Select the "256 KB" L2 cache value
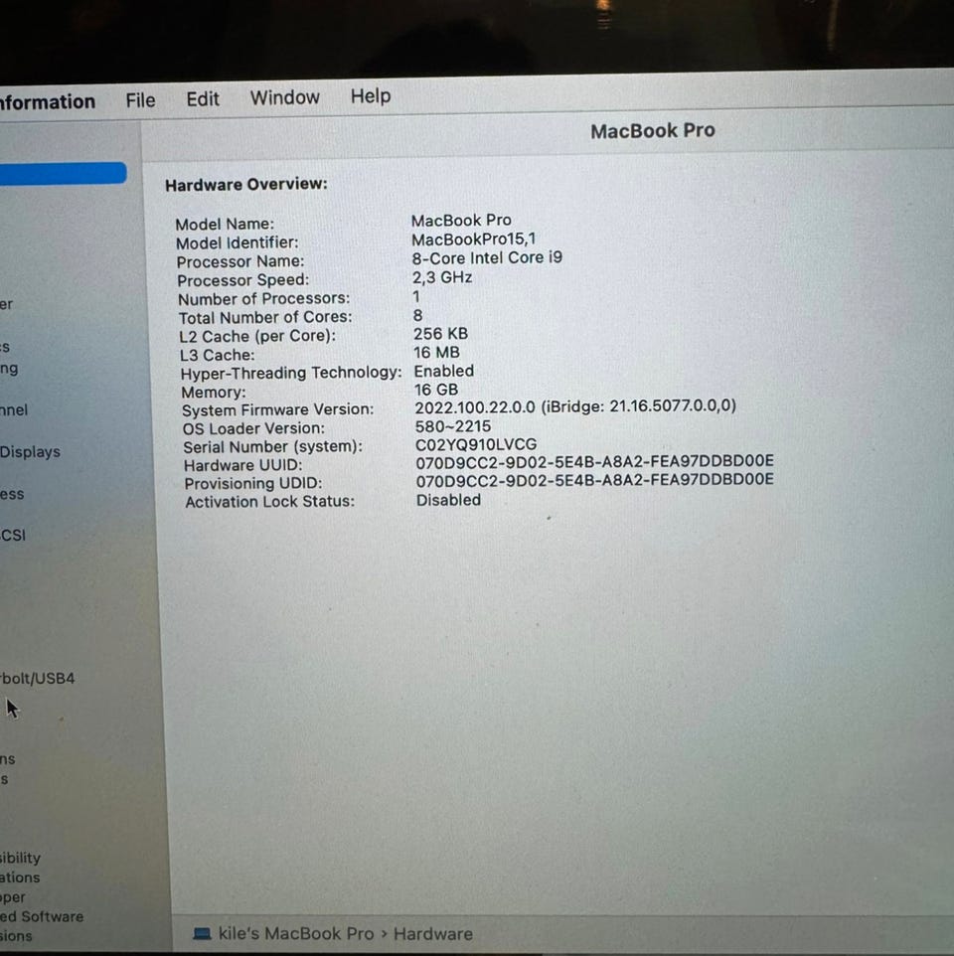The image size is (954, 956). click(441, 334)
